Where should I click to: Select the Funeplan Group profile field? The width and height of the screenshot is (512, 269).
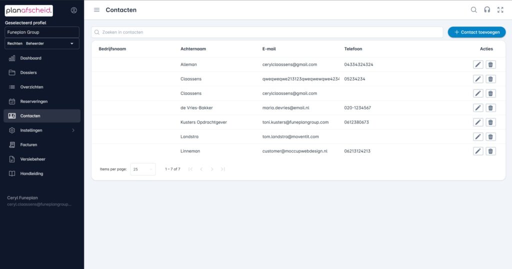(x=42, y=32)
